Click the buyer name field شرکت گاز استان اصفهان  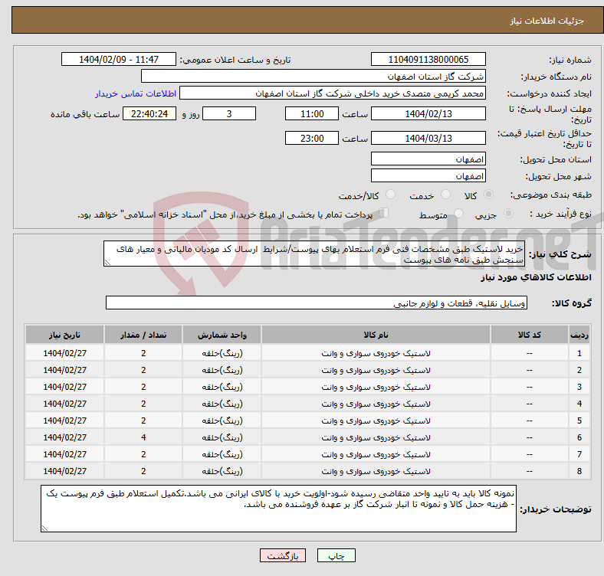pos(313,77)
